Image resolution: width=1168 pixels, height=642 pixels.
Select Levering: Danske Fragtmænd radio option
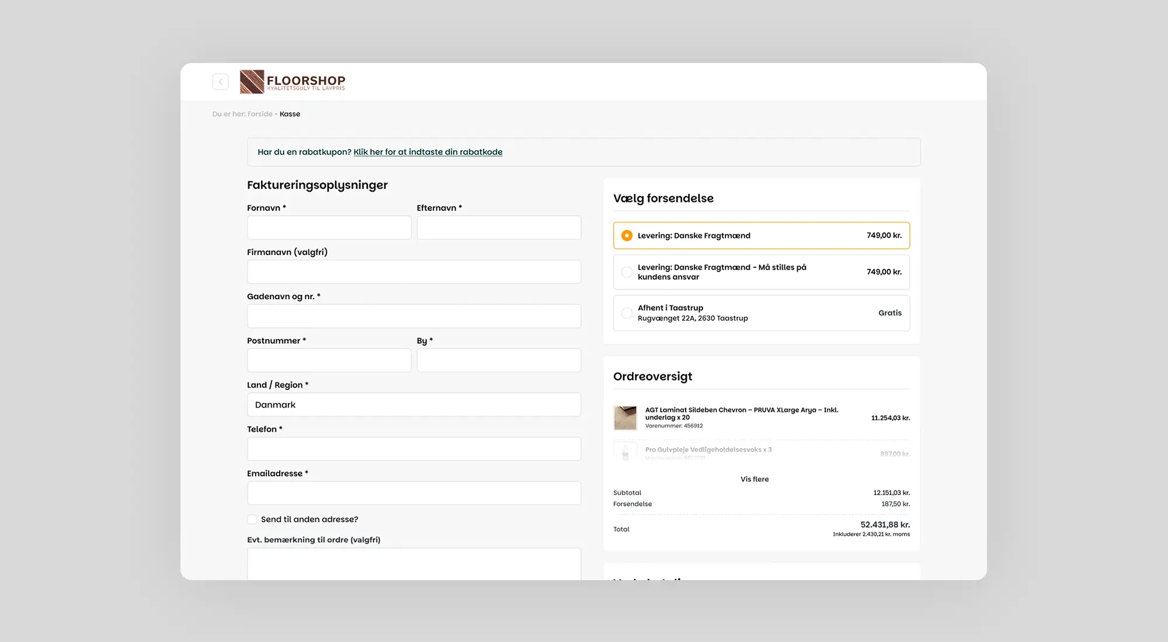tap(627, 236)
